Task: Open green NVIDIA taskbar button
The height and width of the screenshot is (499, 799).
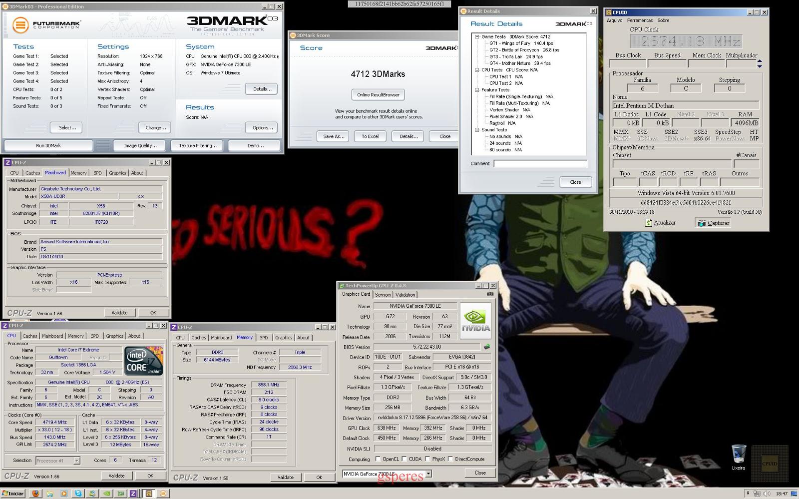Action: pos(107,494)
